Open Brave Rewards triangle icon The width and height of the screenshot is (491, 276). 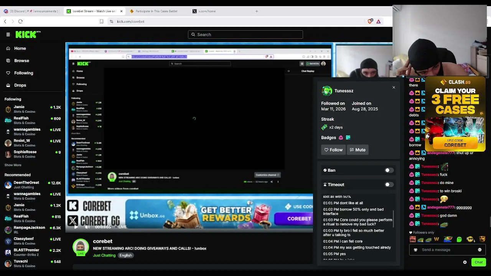(x=378, y=21)
